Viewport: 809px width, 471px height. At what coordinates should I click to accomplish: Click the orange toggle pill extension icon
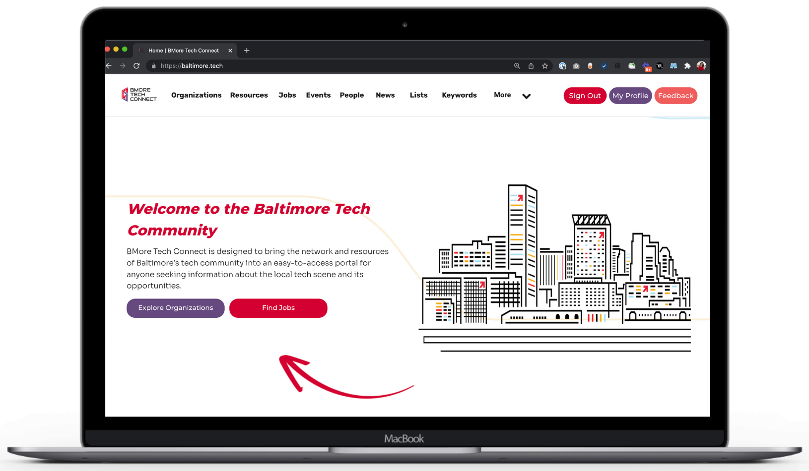pyautogui.click(x=590, y=65)
